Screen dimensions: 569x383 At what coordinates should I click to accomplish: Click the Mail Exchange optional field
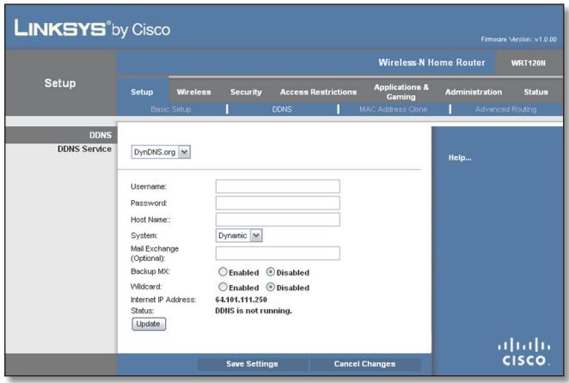point(278,253)
